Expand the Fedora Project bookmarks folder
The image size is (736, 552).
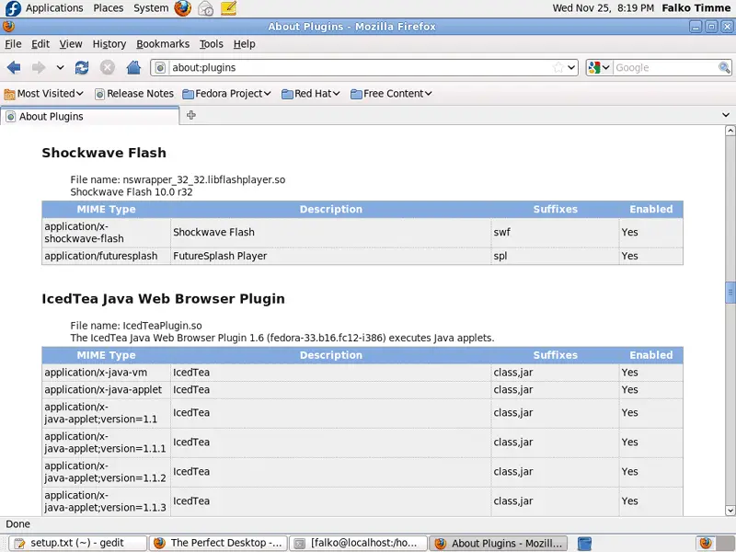click(226, 94)
